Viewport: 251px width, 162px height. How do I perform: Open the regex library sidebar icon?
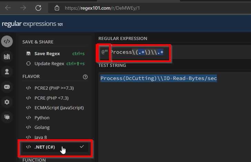pyautogui.click(x=7, y=57)
